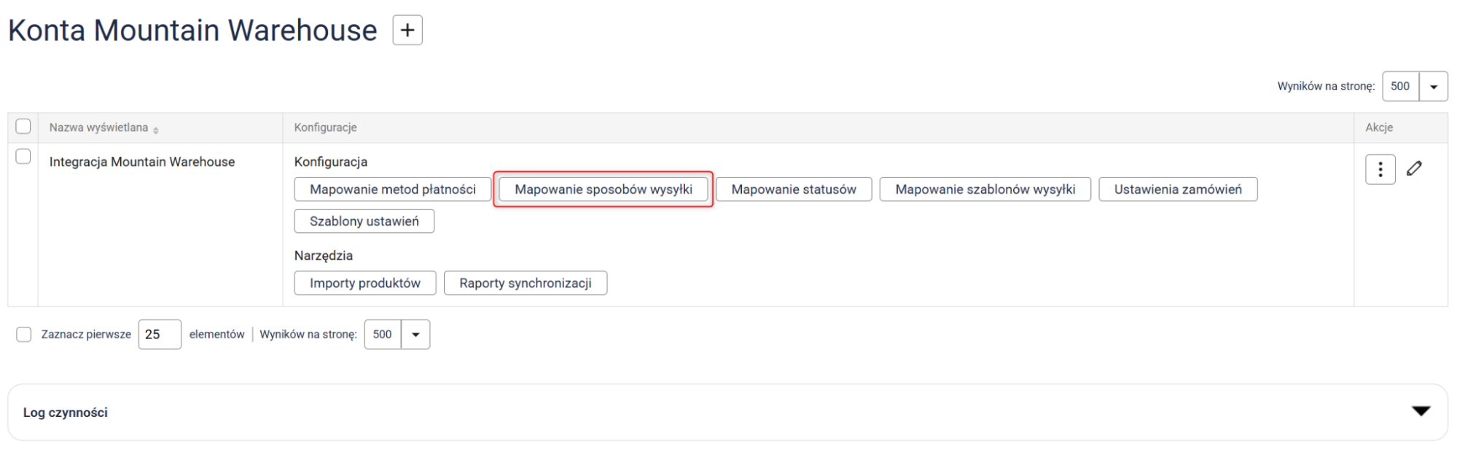This screenshot has height=449, width=1457.
Task: Open Ustawienia zamówień
Action: [1177, 189]
